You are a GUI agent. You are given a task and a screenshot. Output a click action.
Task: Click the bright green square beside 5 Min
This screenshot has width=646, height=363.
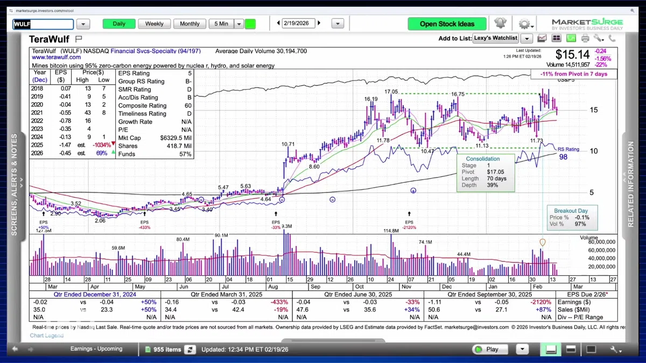click(250, 24)
